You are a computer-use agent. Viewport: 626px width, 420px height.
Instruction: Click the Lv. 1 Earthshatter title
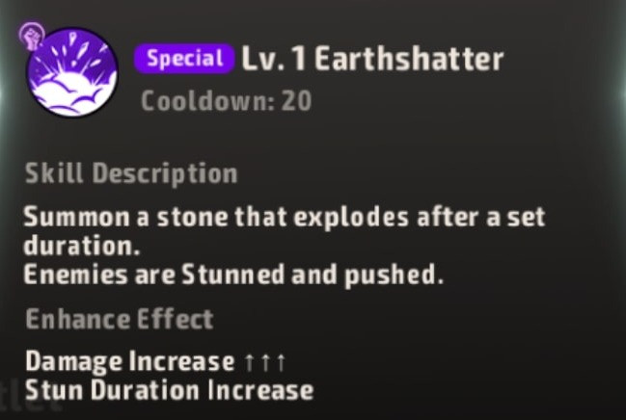(372, 59)
